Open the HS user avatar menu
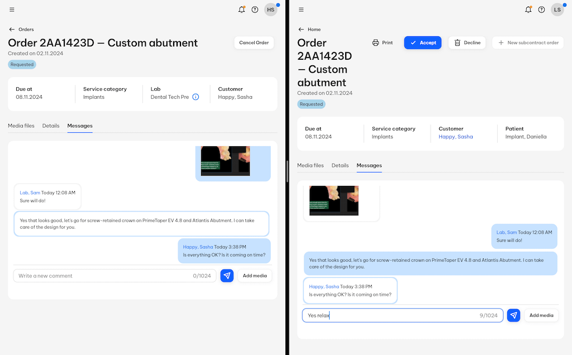Viewport: 572px width, 355px height. pos(270,9)
